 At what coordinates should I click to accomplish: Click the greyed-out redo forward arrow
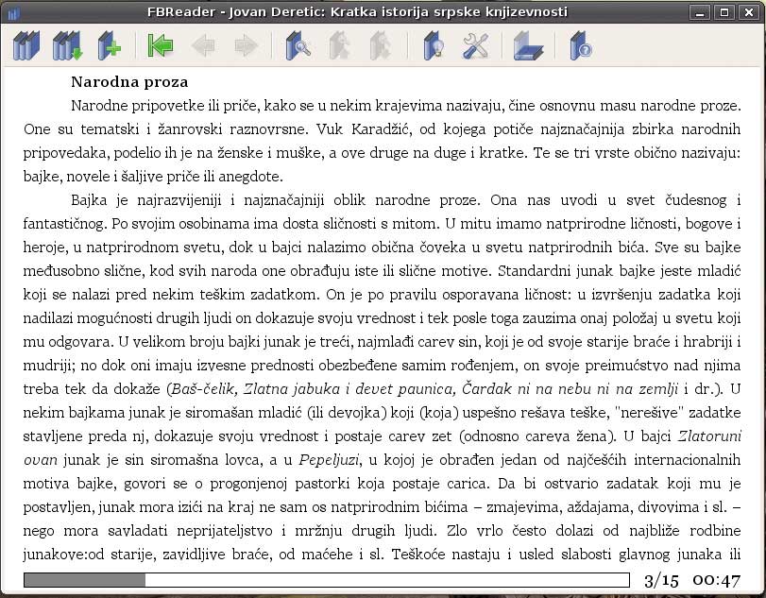click(x=246, y=46)
